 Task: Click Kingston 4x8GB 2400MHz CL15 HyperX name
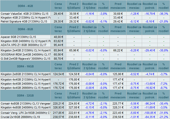point(26,108)
